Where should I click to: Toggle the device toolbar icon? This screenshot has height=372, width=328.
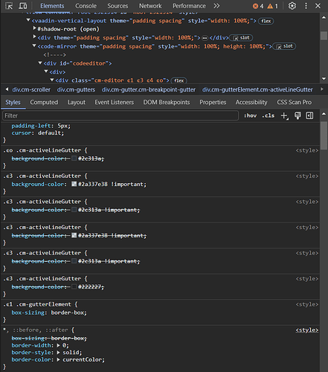(x=23, y=6)
